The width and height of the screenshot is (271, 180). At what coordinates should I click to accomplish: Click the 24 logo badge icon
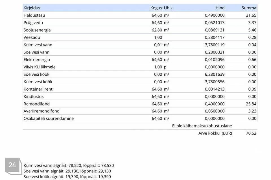tap(14, 166)
